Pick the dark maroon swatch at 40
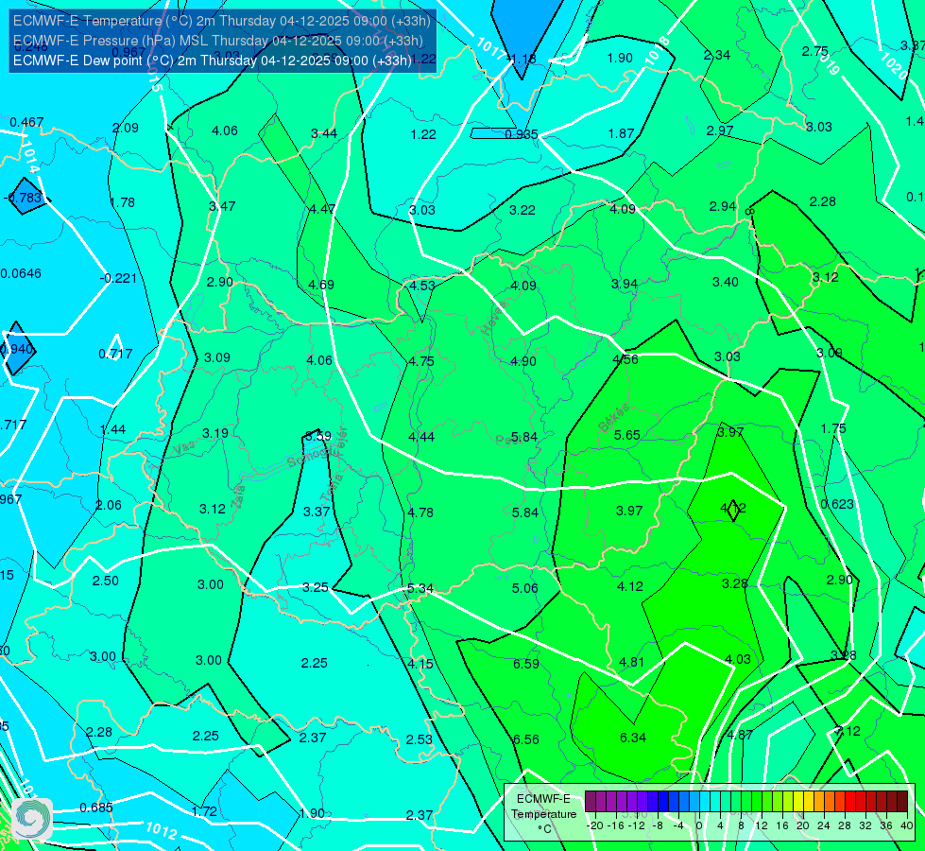Screen dimensions: 925x851 [x=902, y=802]
